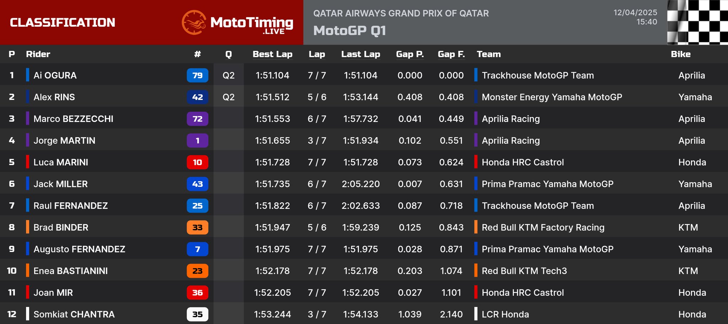This screenshot has width=728, height=324.
Task: Click Alex Rins' number 42 badge
Action: [x=197, y=97]
